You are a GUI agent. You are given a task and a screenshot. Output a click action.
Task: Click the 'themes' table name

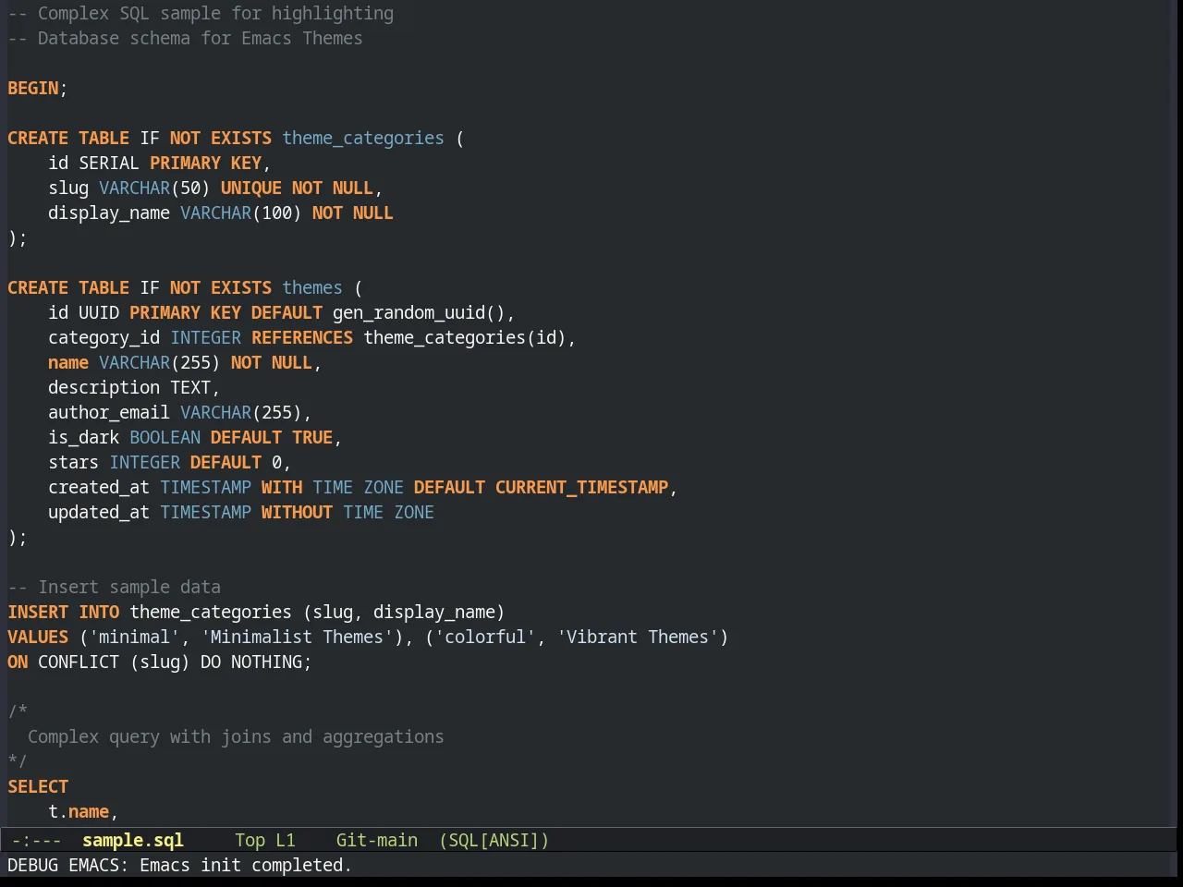click(x=312, y=287)
